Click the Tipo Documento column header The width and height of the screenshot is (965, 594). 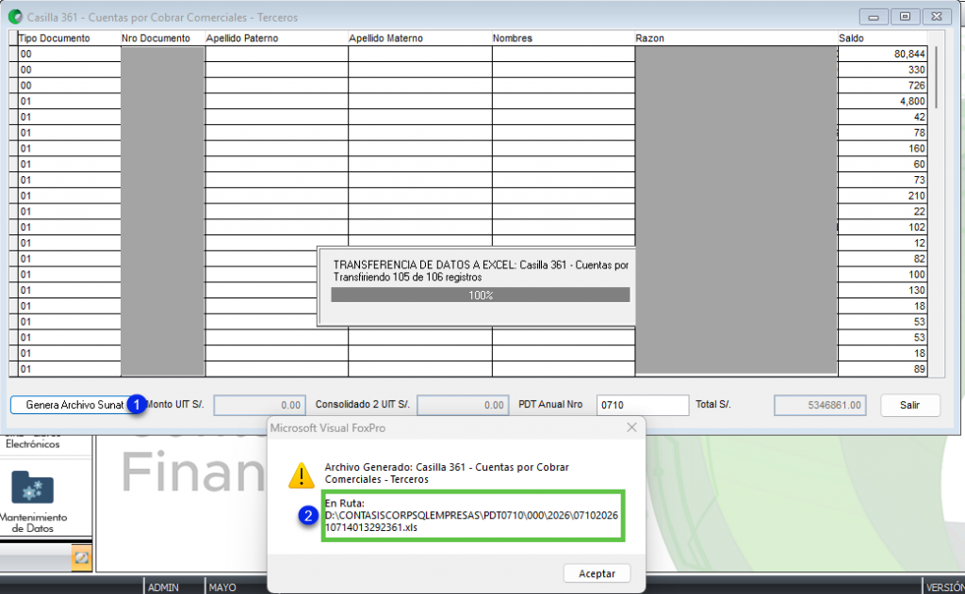click(70, 38)
